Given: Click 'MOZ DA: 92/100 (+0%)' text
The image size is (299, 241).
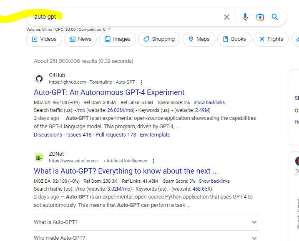Looking at the screenshot, I should 57,181.
